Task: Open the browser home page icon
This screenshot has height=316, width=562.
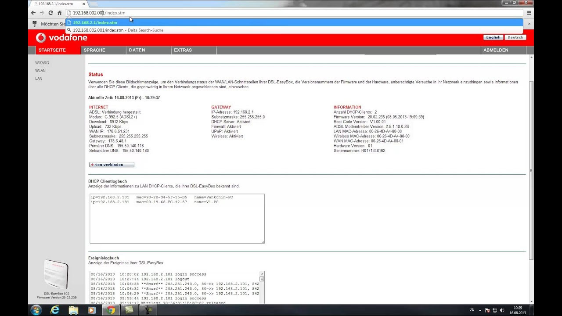Action: point(60,13)
